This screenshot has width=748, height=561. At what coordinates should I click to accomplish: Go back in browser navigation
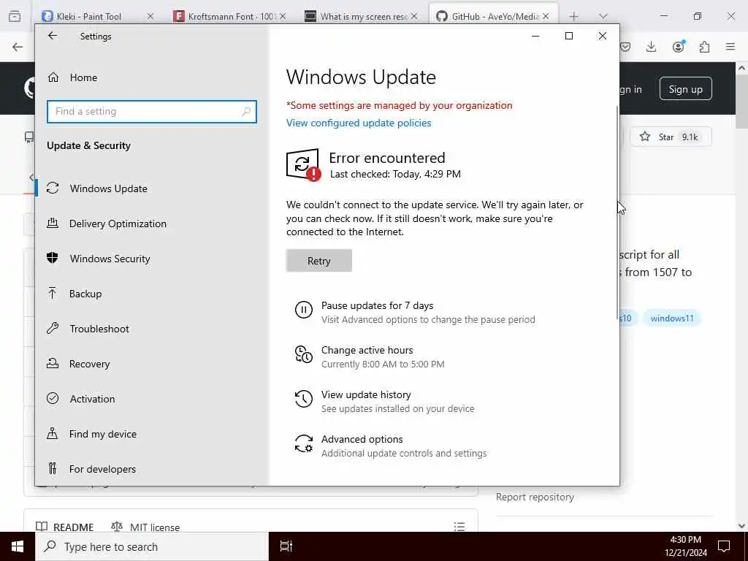pos(18,47)
